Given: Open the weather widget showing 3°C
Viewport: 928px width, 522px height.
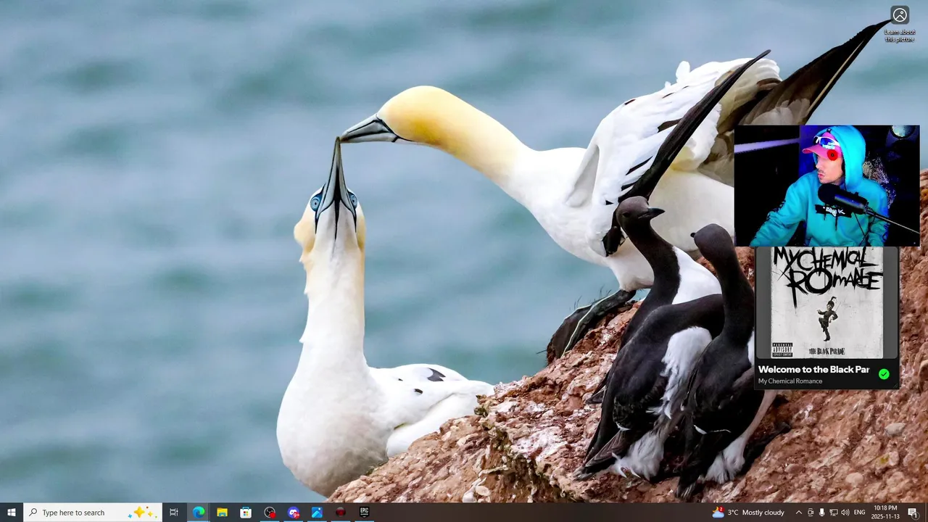Looking at the screenshot, I should [x=748, y=513].
